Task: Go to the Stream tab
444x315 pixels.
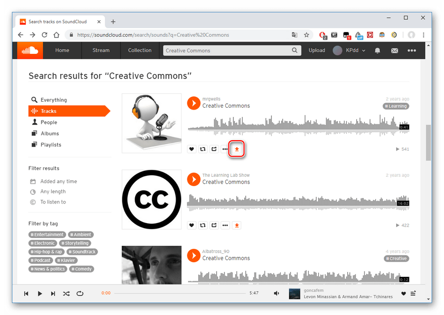Action: point(101,50)
